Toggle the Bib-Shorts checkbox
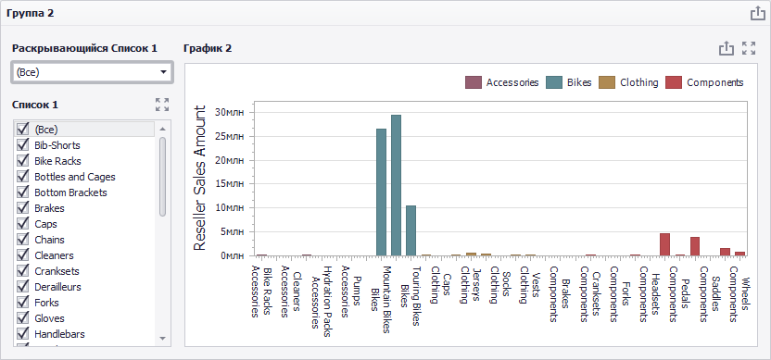Screen dimensions: 771x360 tap(22, 145)
